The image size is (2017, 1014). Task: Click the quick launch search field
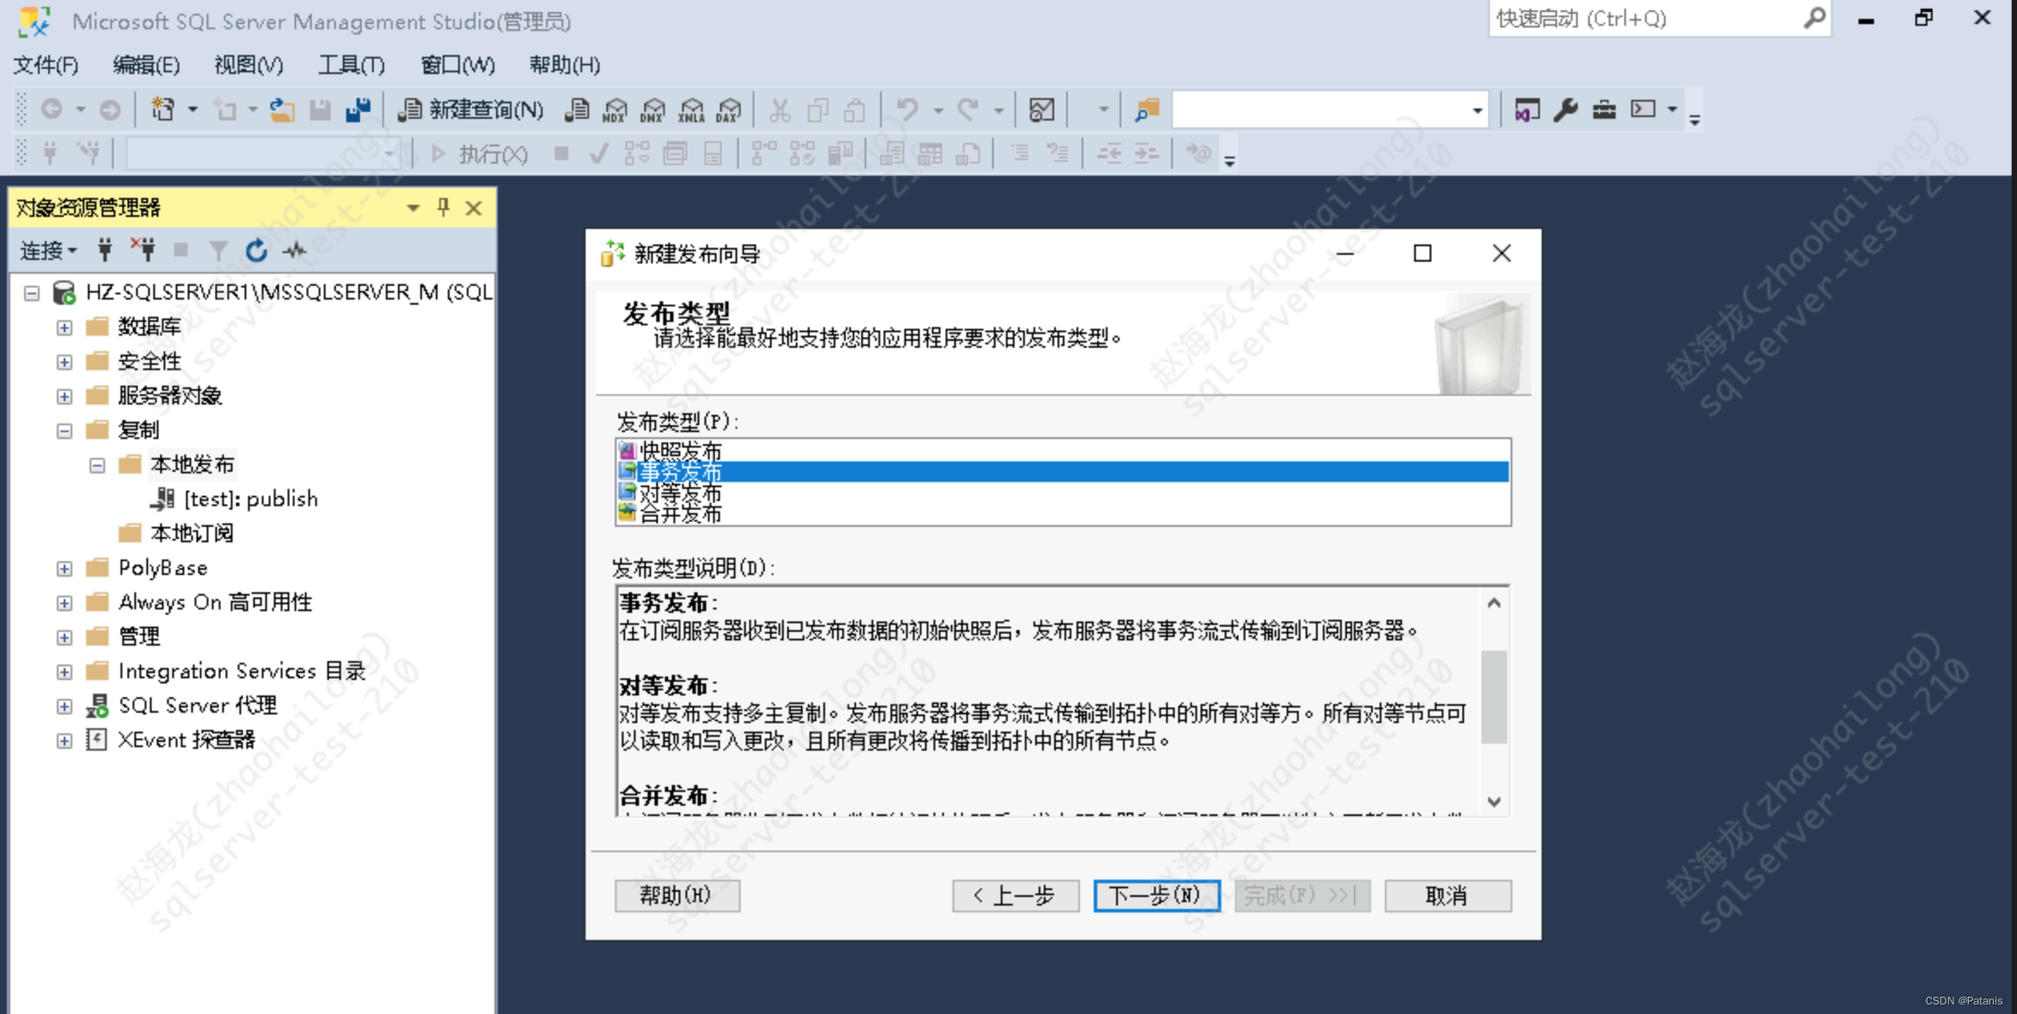[1645, 18]
